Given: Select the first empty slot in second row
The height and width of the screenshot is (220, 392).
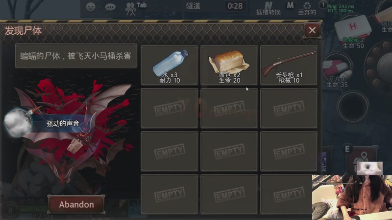Looking at the screenshot, I should coord(170,108).
